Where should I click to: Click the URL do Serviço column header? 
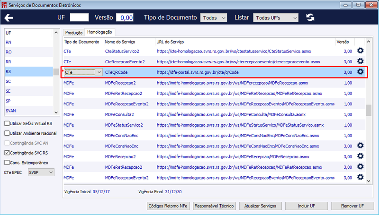[x=170, y=42]
